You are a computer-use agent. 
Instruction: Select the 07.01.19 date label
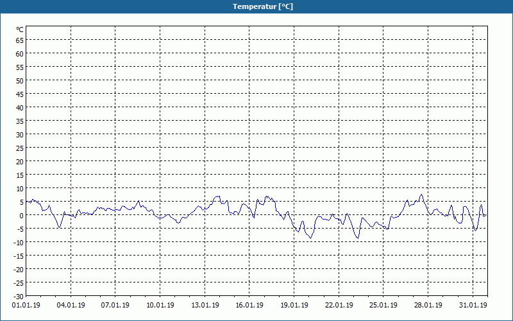pos(115,306)
